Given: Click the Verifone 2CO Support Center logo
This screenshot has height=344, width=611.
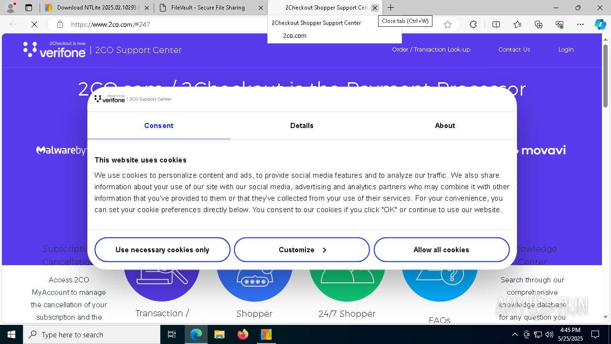Looking at the screenshot, I should [x=103, y=50].
